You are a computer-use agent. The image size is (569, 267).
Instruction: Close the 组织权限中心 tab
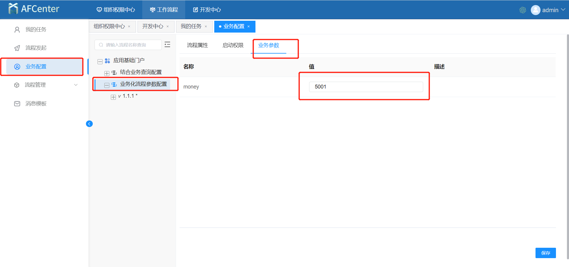pyautogui.click(x=129, y=27)
